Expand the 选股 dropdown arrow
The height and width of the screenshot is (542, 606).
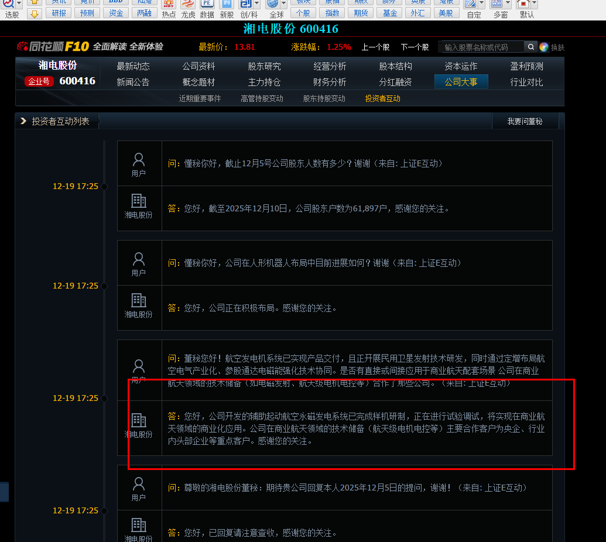pos(19,4)
